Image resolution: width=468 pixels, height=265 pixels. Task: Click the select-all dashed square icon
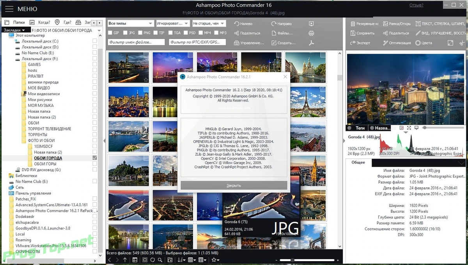pyautogui.click(x=145, y=260)
